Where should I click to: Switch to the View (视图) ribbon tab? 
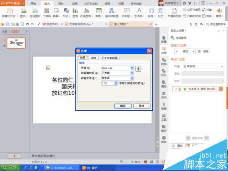121,4
